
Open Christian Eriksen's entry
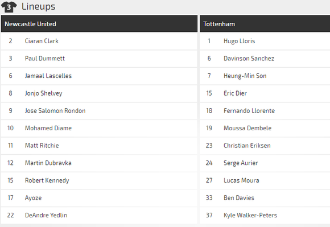click(x=247, y=146)
